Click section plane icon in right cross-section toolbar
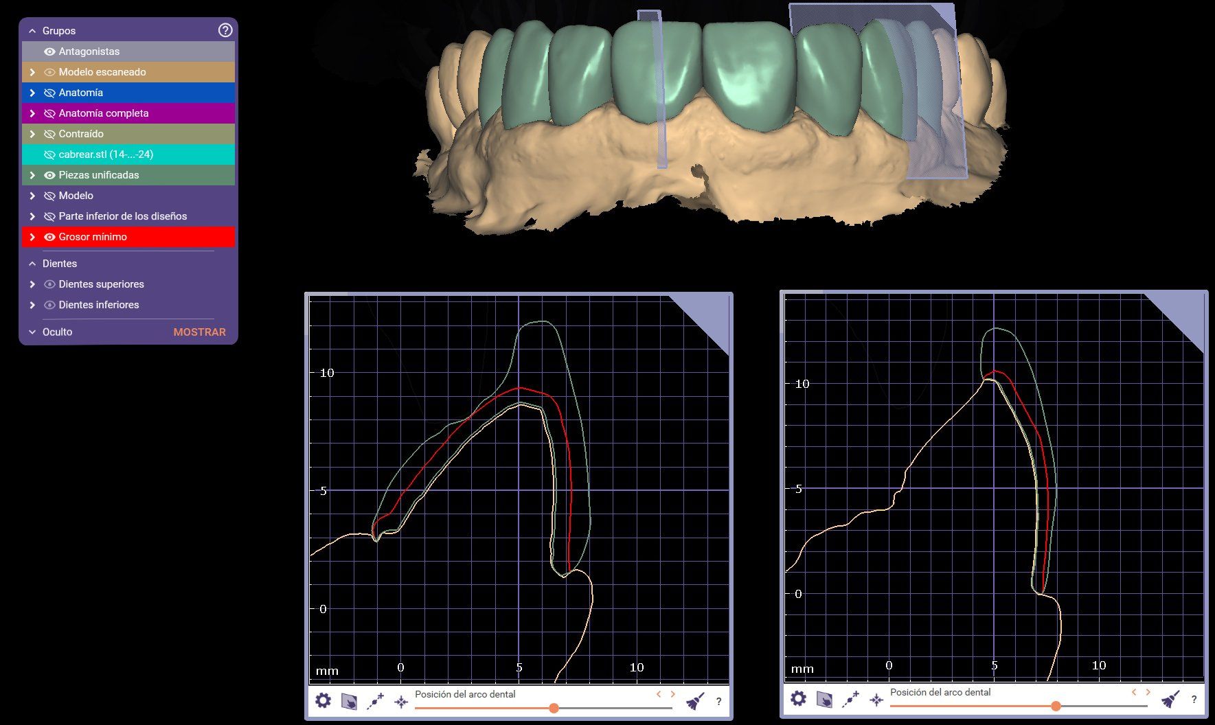1215x725 pixels. point(824,700)
